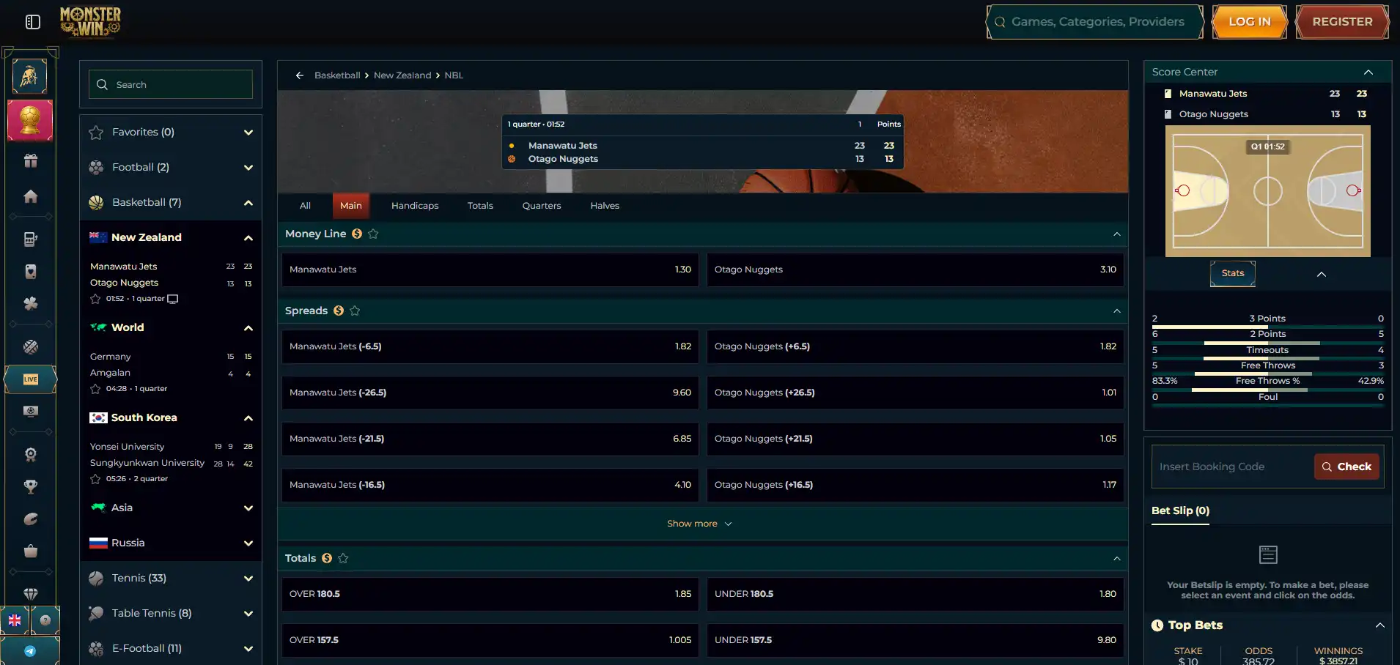Open the sports ball icon above LIVE
This screenshot has height=665, width=1400.
click(30, 347)
